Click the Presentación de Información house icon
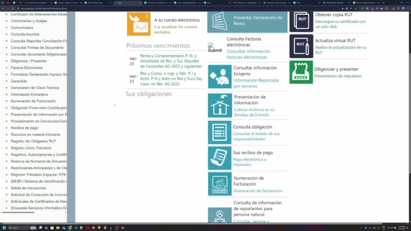 (220, 105)
